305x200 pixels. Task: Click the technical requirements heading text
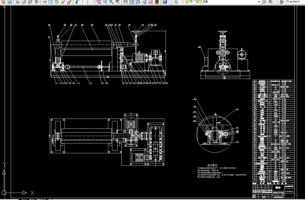pyautogui.click(x=212, y=165)
